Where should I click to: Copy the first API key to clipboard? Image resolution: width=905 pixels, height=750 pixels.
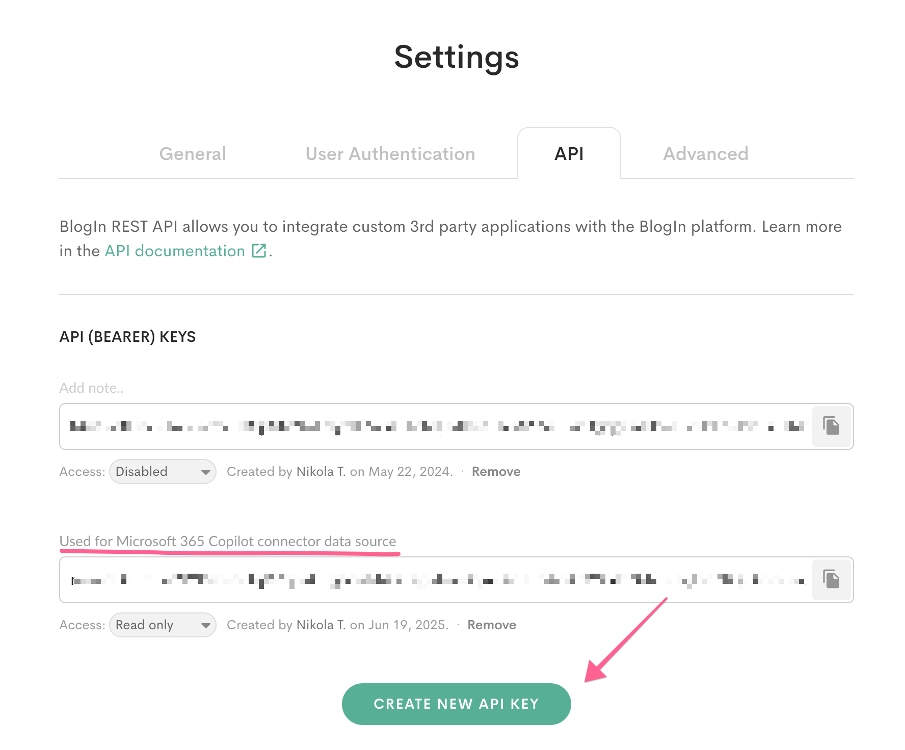[x=832, y=426]
